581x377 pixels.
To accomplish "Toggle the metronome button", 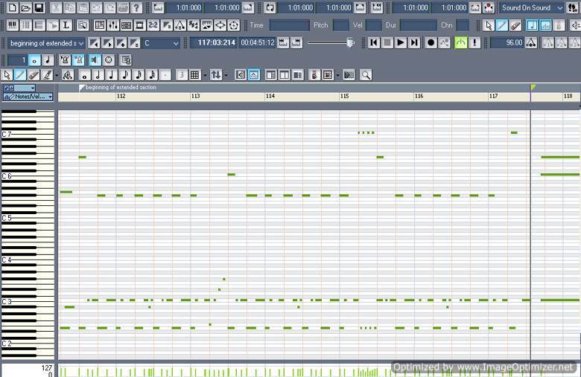I will pos(461,42).
